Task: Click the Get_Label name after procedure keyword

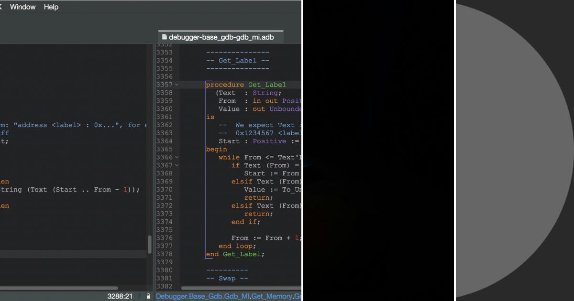Action: click(266, 85)
